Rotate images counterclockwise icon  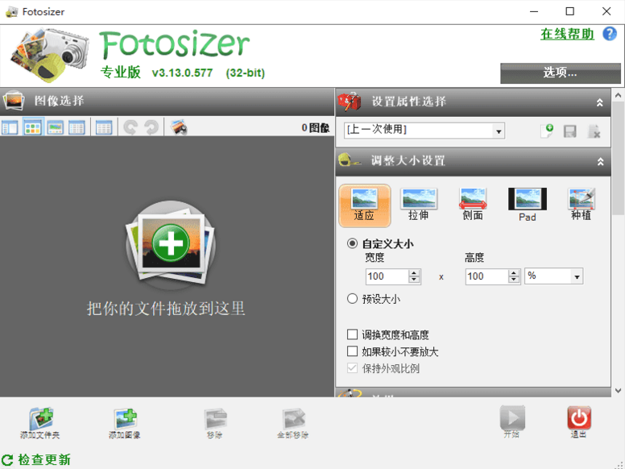tap(130, 127)
